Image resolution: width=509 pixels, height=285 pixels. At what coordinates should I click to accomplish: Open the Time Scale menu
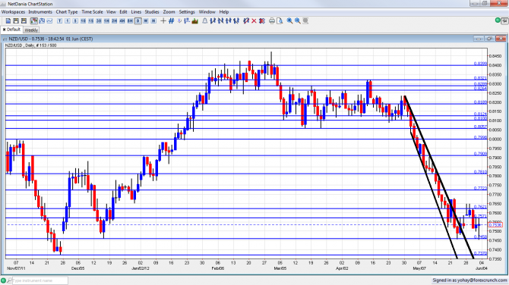[92, 12]
